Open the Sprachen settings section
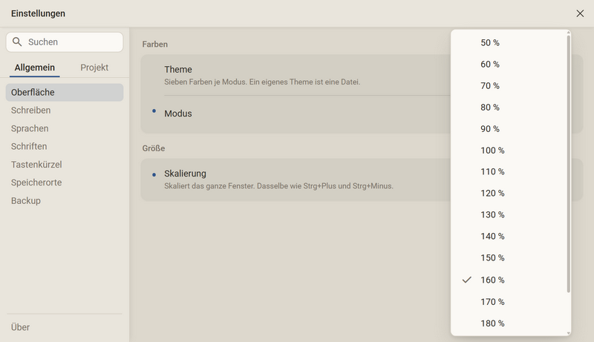 click(x=65, y=128)
